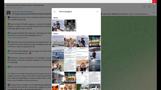Open receipt-style document thumbnail
Viewport: 161px width, 90px height.
coord(82,78)
